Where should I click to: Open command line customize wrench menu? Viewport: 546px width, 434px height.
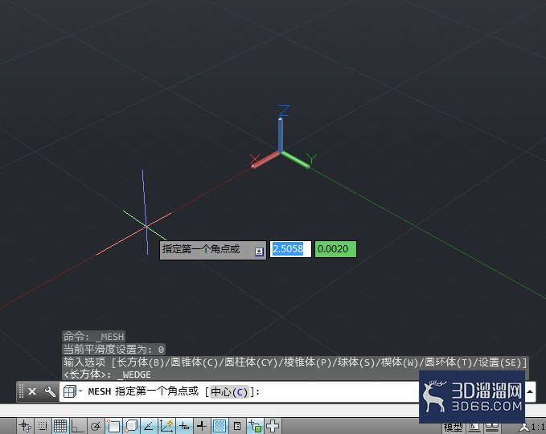coord(50,391)
